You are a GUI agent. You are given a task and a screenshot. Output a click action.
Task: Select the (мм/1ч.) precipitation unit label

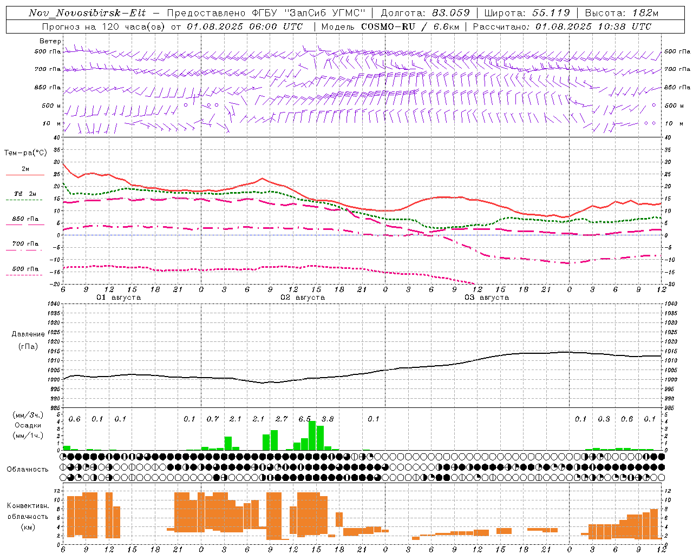tap(28, 436)
